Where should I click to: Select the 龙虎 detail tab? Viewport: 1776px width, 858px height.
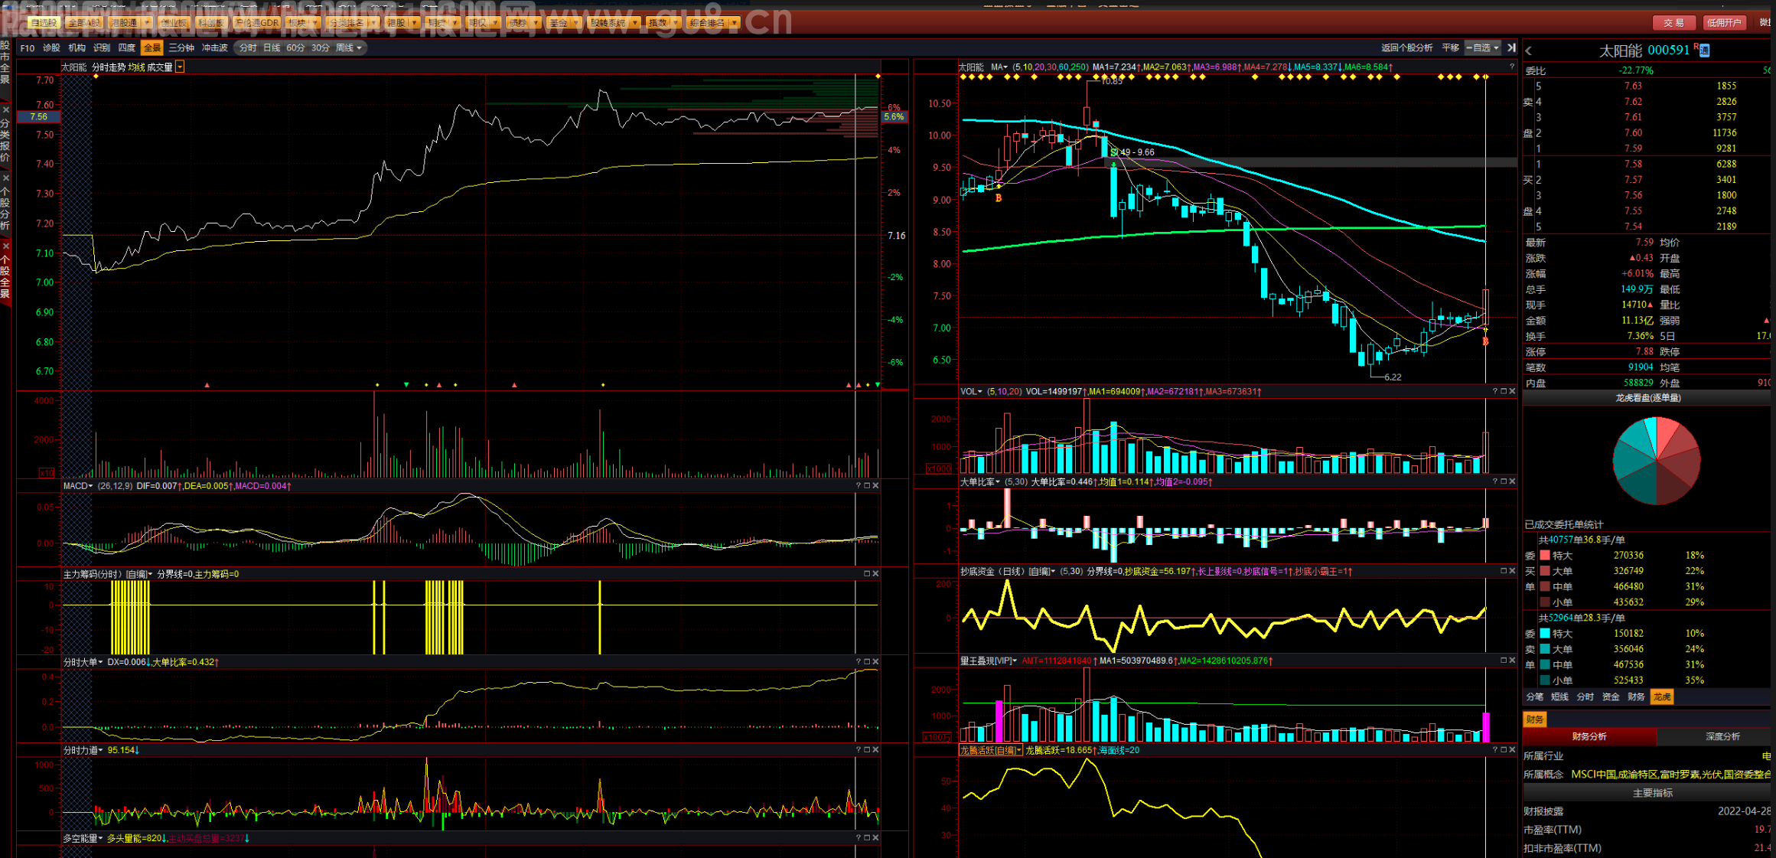click(x=1662, y=697)
